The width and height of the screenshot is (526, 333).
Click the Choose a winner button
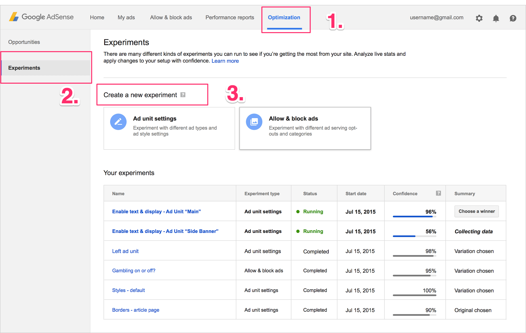click(476, 211)
